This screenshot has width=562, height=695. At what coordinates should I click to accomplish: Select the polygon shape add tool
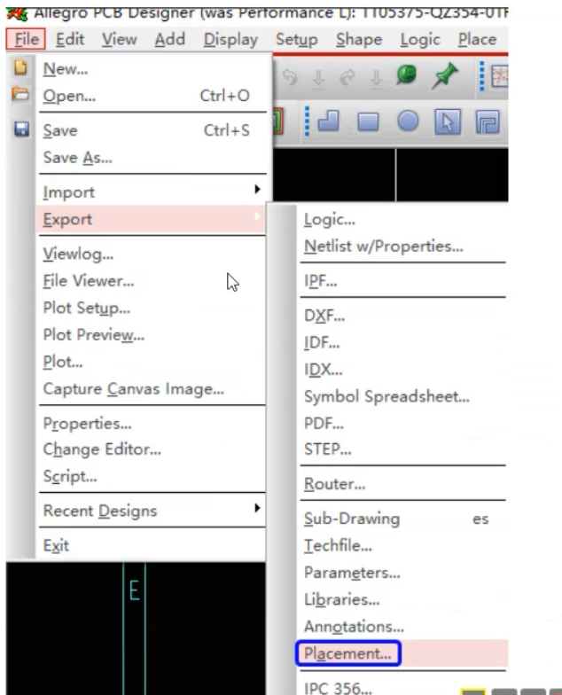tap(328, 121)
